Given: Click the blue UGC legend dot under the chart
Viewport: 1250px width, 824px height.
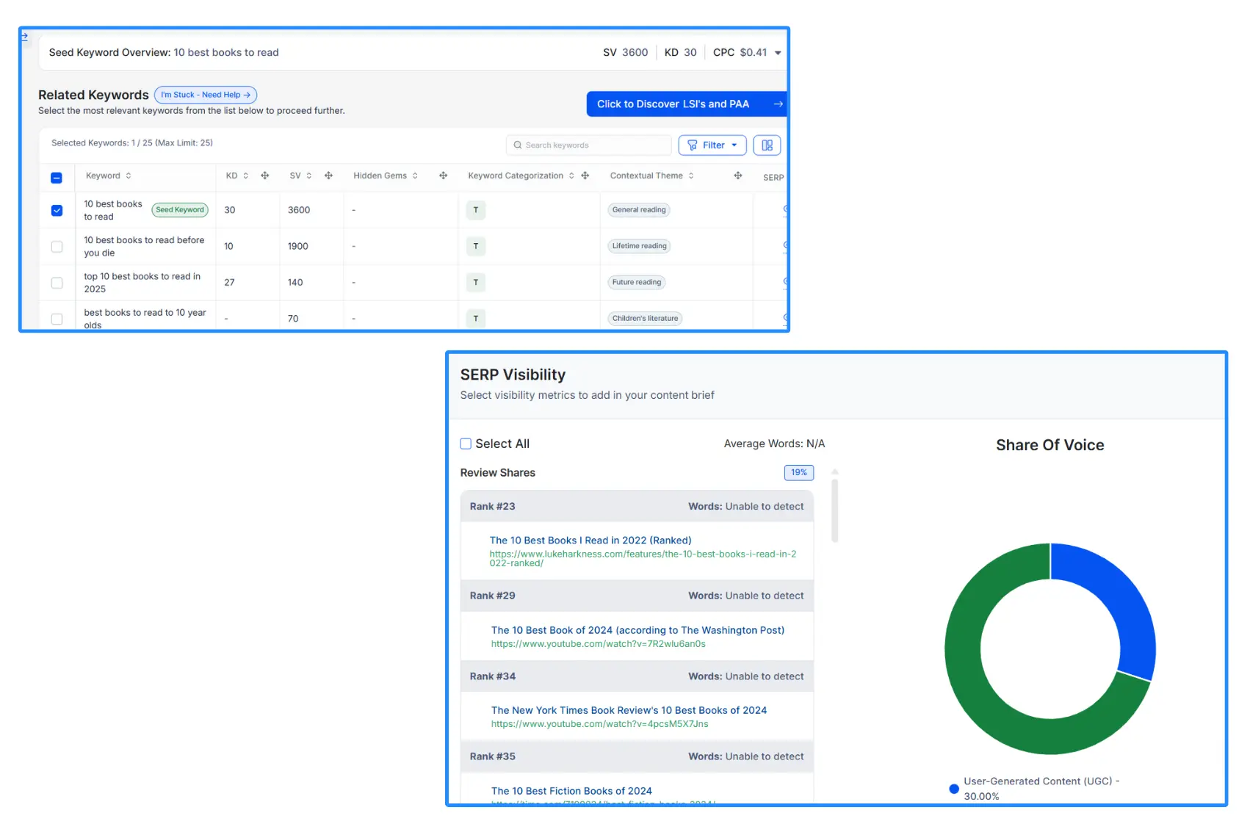Looking at the screenshot, I should pyautogui.click(x=953, y=789).
